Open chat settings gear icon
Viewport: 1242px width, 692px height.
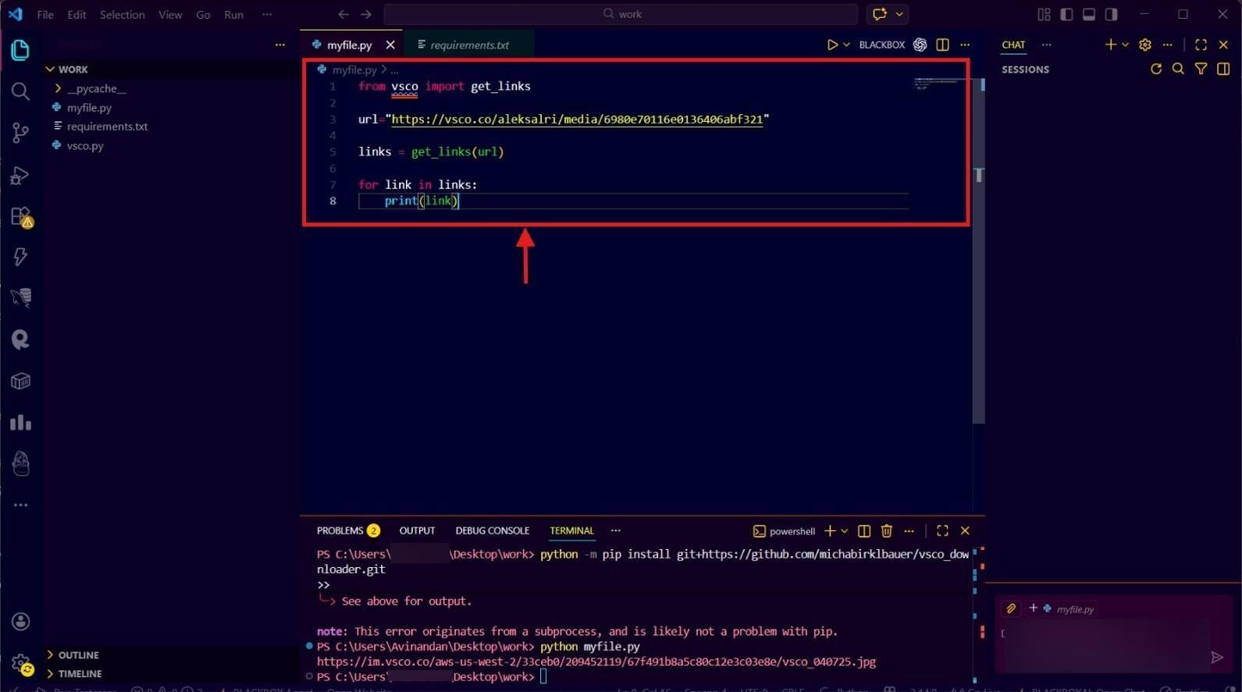click(1145, 45)
